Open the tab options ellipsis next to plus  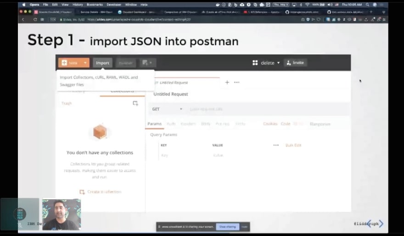(x=237, y=83)
